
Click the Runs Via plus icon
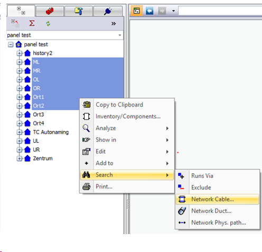(181, 176)
